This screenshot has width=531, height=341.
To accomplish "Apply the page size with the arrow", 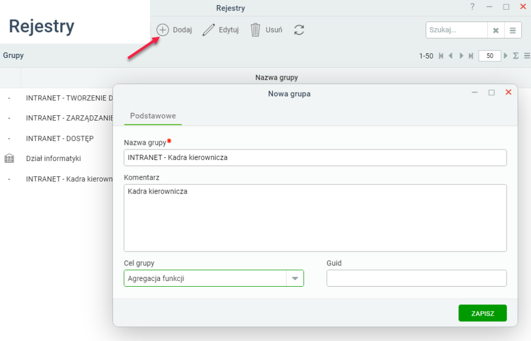I will coord(506,56).
